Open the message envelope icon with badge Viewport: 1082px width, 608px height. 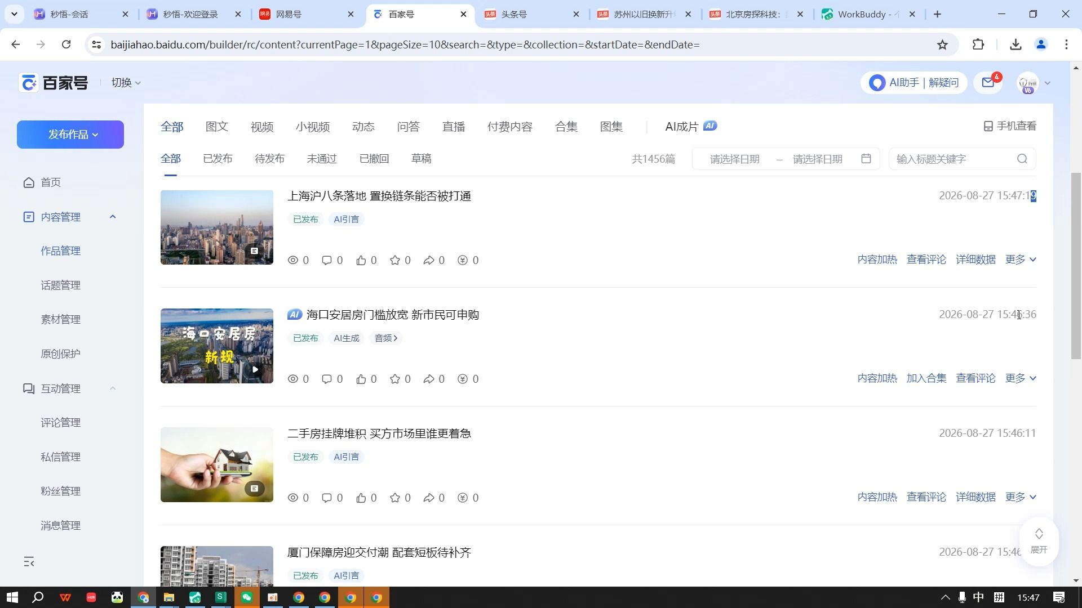pyautogui.click(x=988, y=83)
